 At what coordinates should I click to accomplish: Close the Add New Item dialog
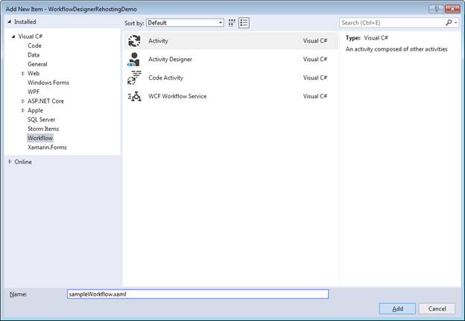pos(452,9)
